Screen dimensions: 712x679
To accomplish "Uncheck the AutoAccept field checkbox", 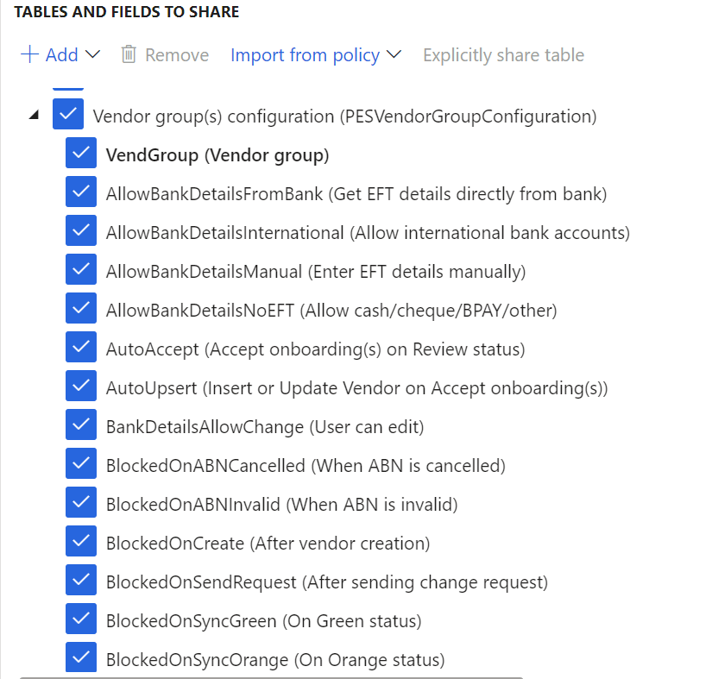I will (x=81, y=347).
